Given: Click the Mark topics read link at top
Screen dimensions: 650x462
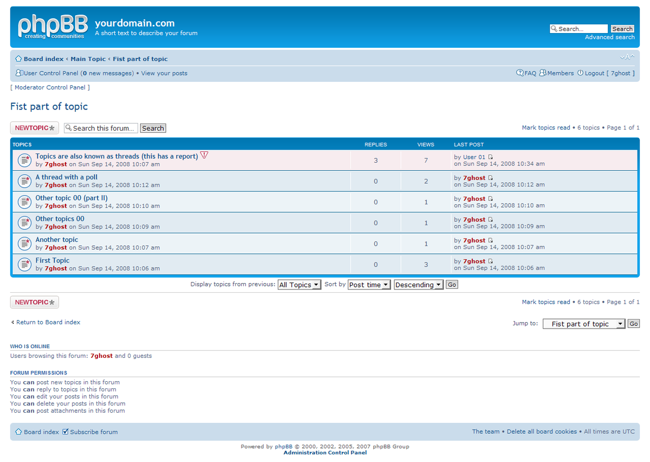Looking at the screenshot, I should pos(545,128).
